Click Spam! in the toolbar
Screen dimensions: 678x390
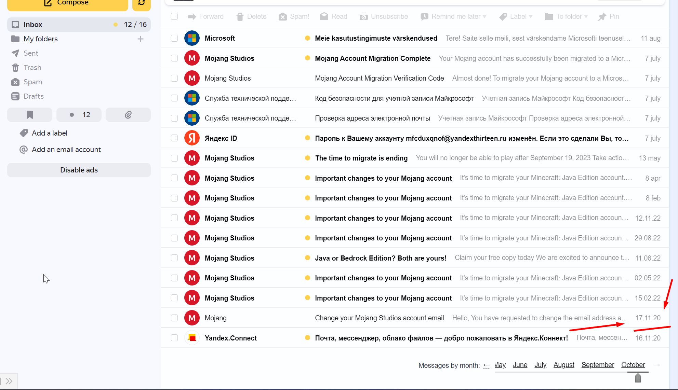coord(294,16)
